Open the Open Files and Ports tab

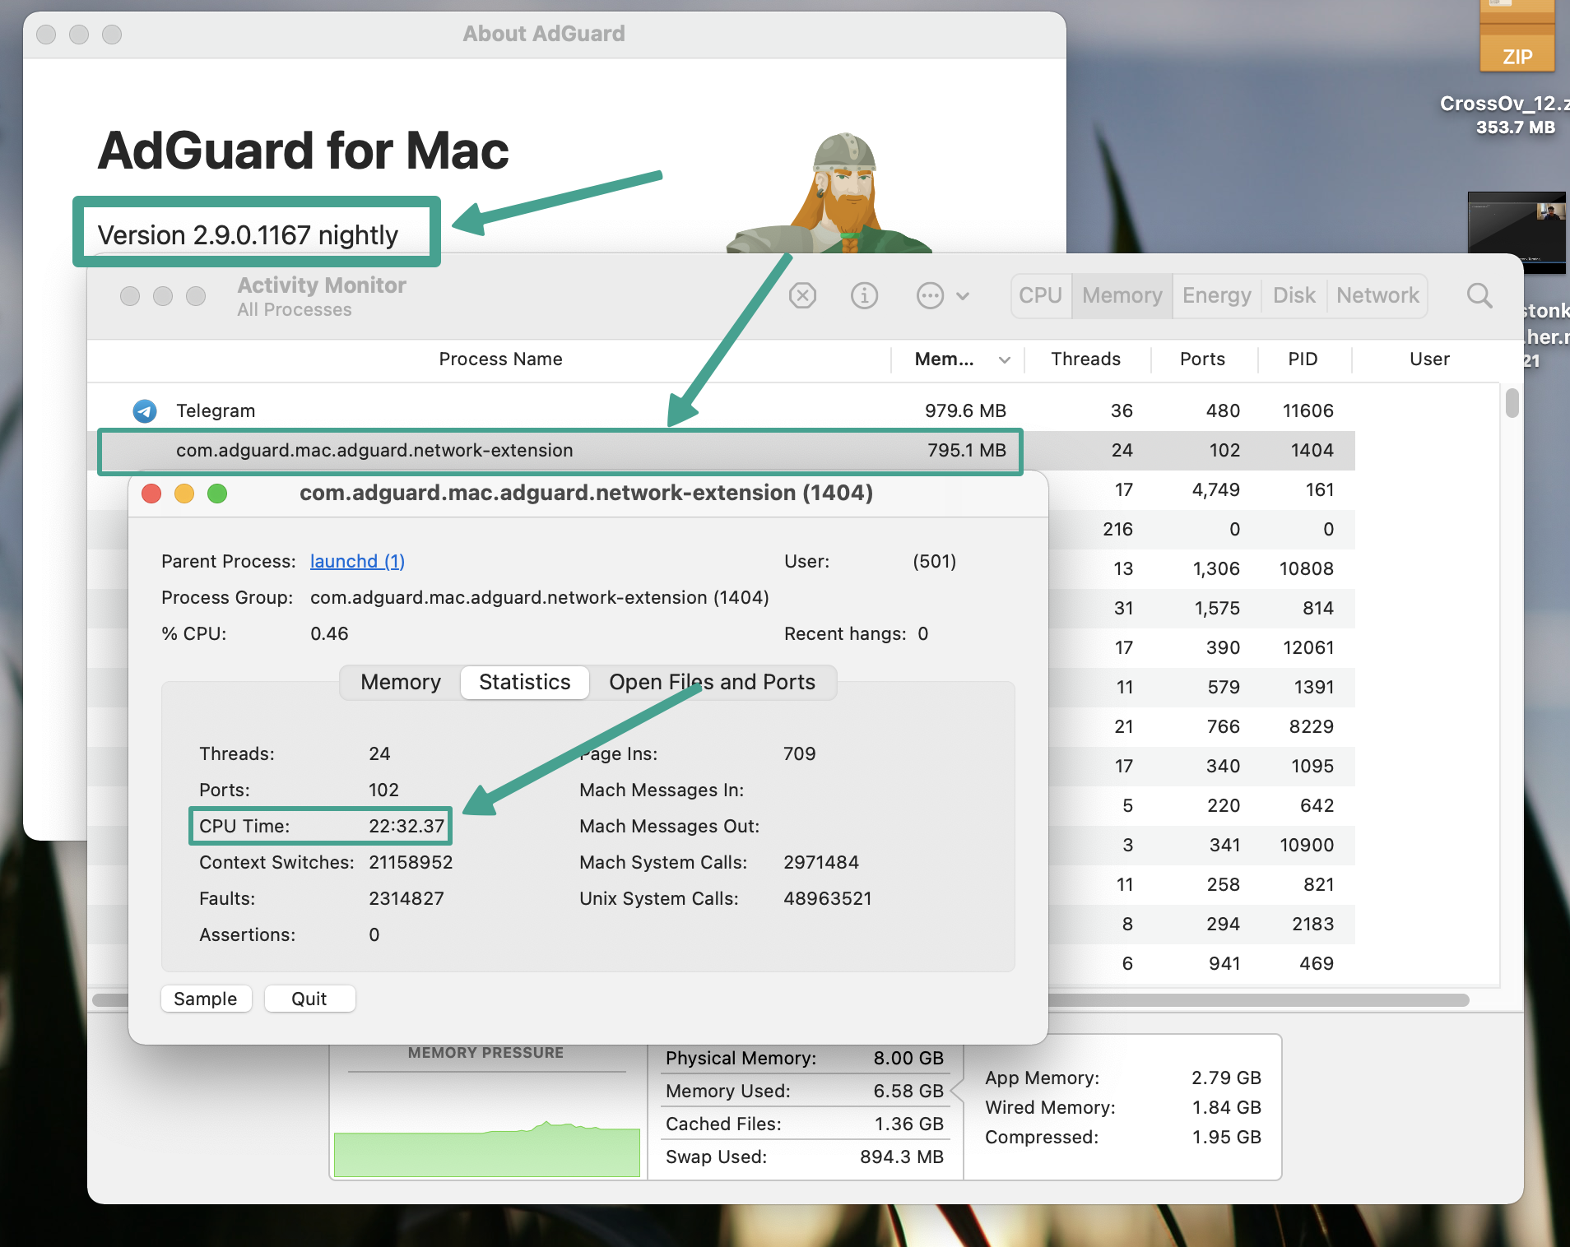[x=711, y=682]
